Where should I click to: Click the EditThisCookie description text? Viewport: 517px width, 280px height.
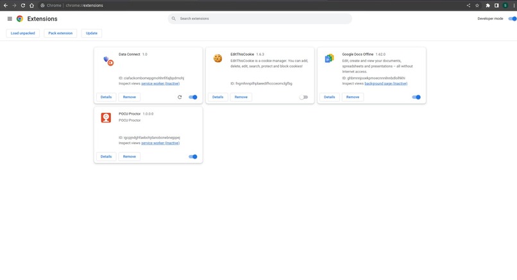coord(269,63)
